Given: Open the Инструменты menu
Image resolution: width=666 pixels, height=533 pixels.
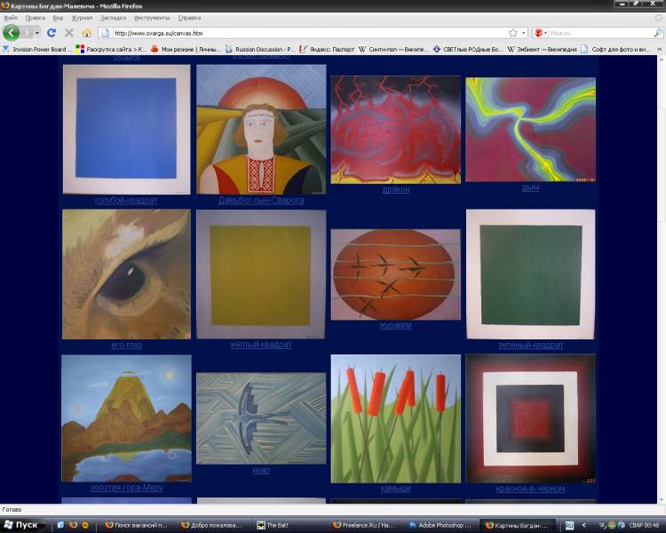Looking at the screenshot, I should tap(152, 18).
